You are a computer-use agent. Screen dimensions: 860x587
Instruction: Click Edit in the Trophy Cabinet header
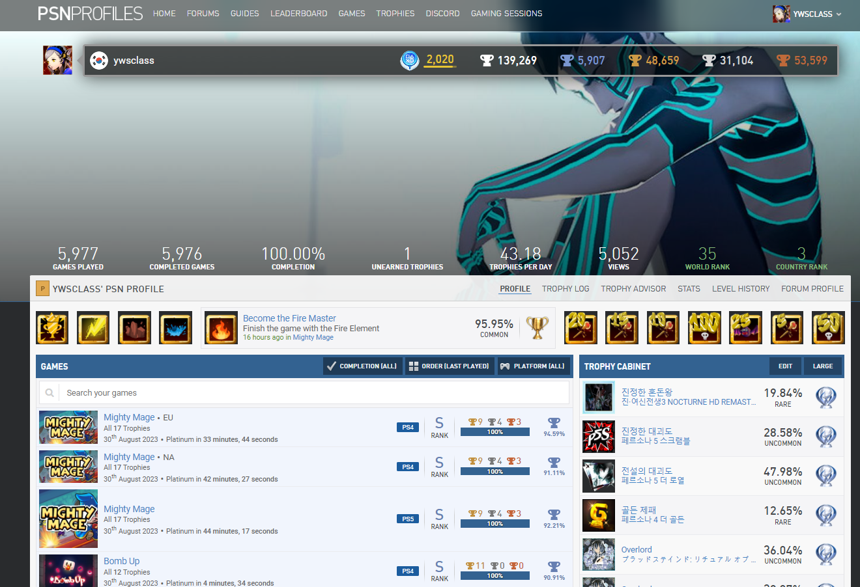[786, 366]
